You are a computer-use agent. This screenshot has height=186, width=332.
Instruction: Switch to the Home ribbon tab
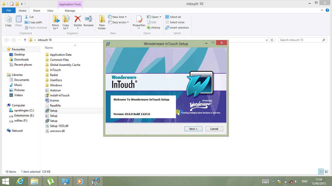(x=23, y=11)
